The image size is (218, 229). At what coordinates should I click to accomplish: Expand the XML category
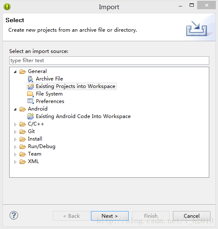tap(15, 162)
